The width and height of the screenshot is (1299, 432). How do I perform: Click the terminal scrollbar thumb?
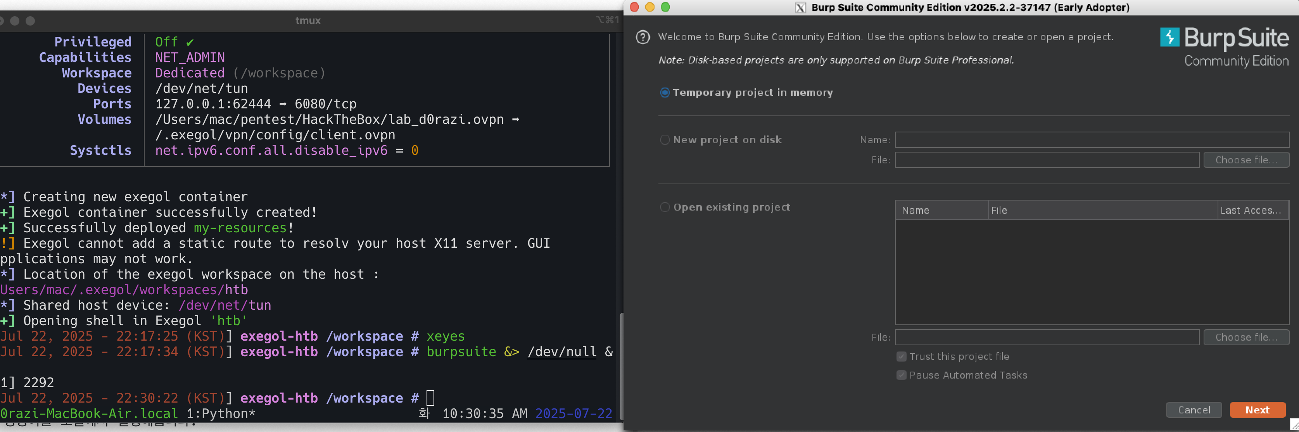click(621, 367)
